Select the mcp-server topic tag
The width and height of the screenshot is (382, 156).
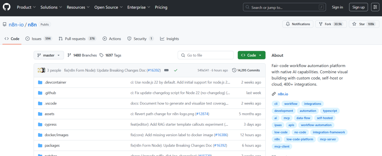pyautogui.click(x=328, y=139)
